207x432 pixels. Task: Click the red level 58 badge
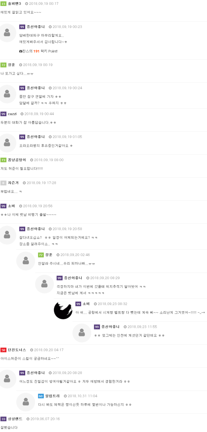[x=3, y=350]
